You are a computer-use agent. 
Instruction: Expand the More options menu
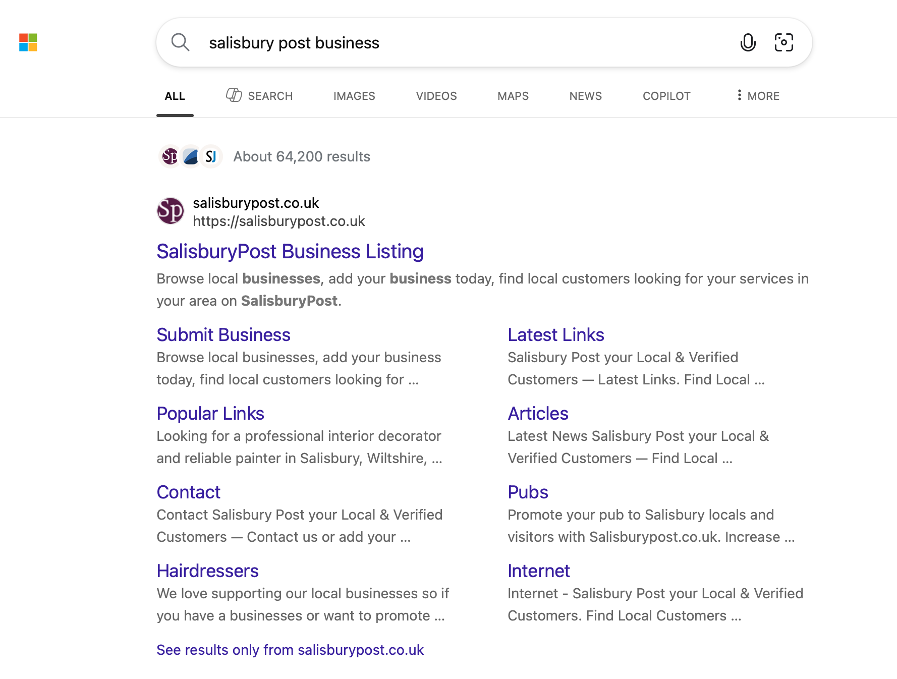(757, 96)
